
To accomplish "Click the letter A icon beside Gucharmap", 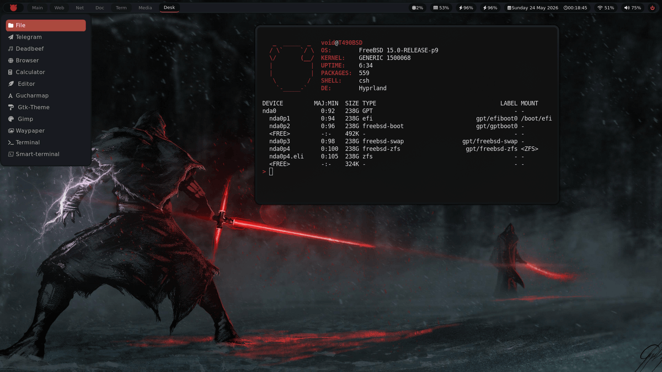I will [10, 95].
